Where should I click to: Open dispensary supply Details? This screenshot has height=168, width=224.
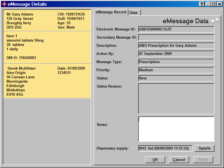pos(204,148)
